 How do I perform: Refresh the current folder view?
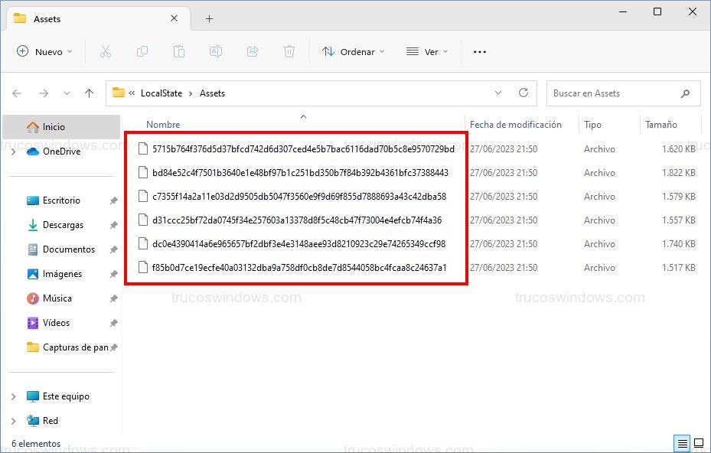click(523, 93)
